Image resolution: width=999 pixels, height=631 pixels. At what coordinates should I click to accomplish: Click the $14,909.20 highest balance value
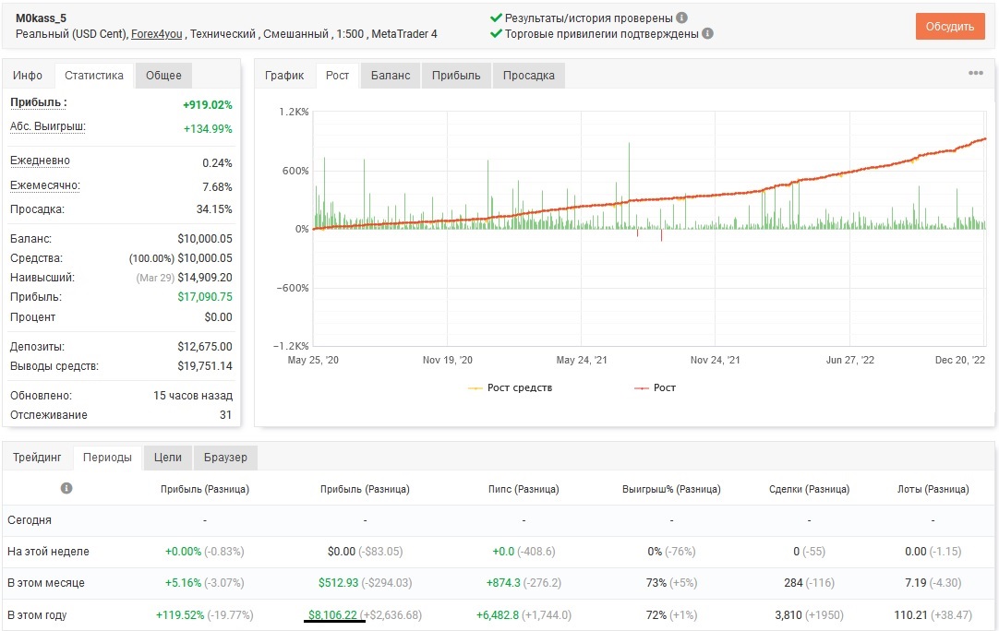click(x=205, y=278)
